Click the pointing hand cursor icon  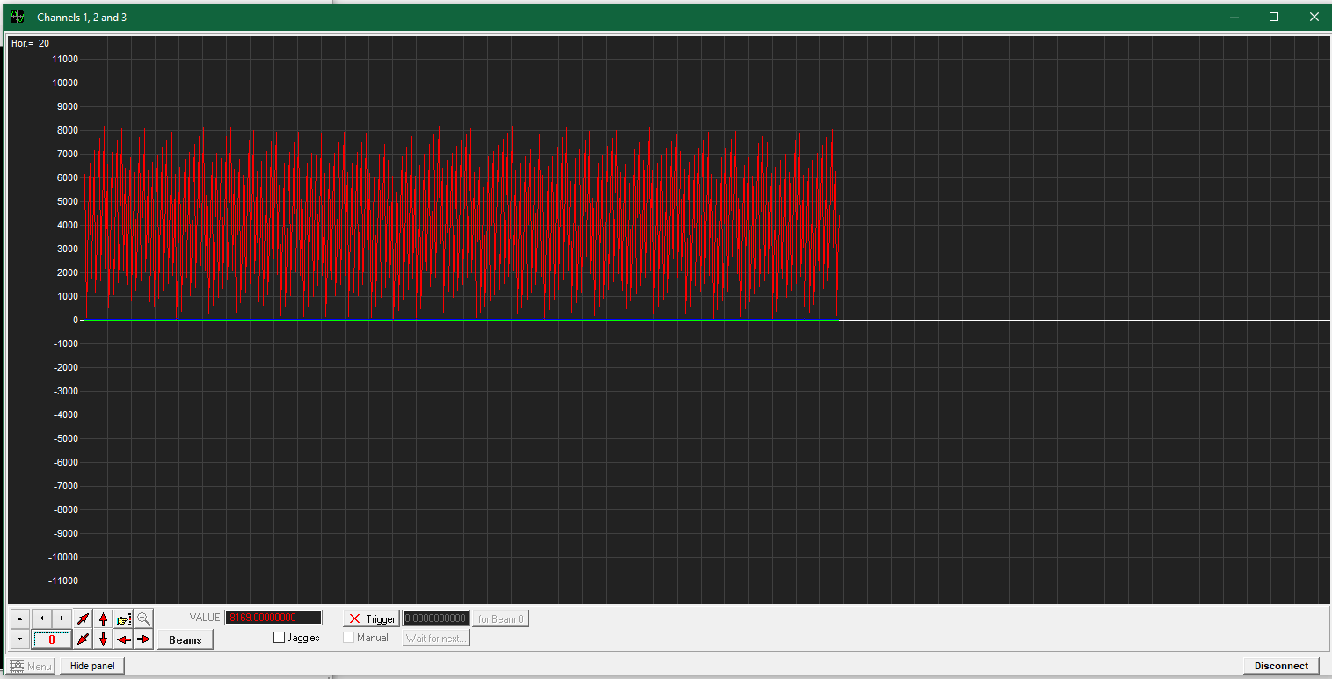tap(124, 618)
